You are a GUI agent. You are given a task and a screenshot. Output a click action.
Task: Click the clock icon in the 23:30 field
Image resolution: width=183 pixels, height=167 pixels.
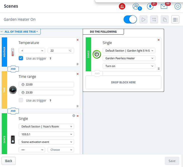[23, 93]
